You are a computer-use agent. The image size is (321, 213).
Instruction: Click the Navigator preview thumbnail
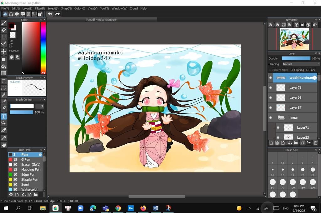point(294,39)
